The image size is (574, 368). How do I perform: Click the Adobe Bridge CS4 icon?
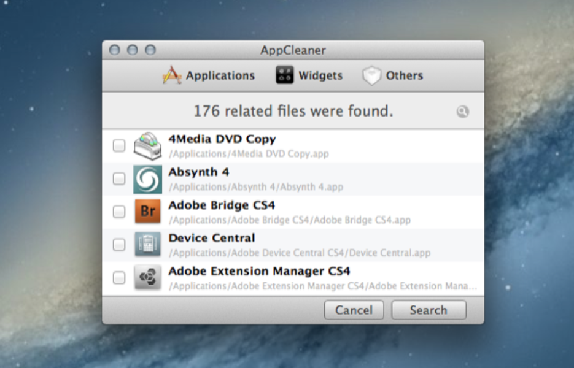147,211
